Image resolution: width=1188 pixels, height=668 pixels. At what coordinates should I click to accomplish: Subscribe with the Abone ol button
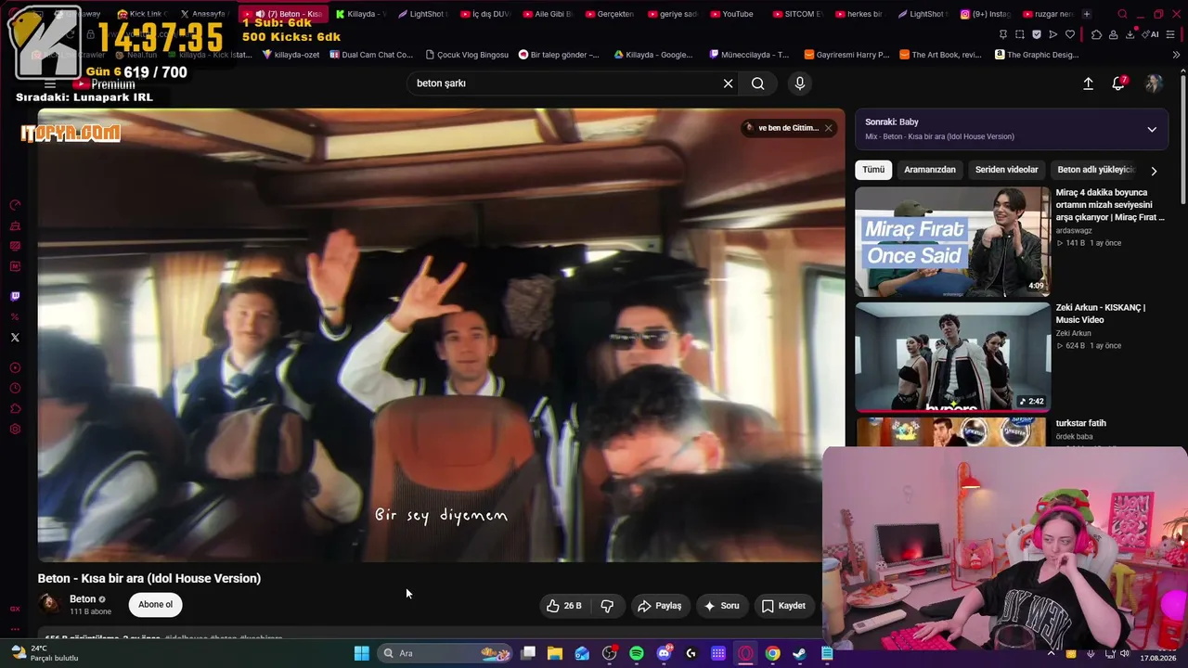click(155, 605)
